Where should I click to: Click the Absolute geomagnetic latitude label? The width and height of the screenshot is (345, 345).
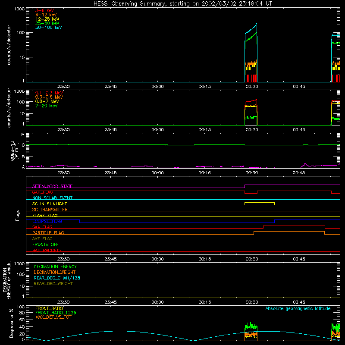pyautogui.click(x=298, y=308)
